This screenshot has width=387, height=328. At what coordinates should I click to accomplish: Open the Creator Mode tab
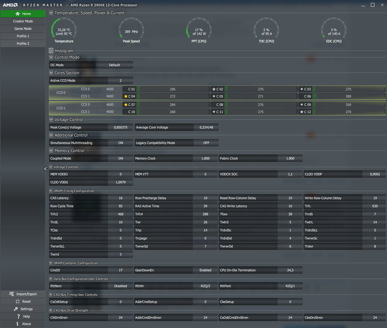coord(23,21)
